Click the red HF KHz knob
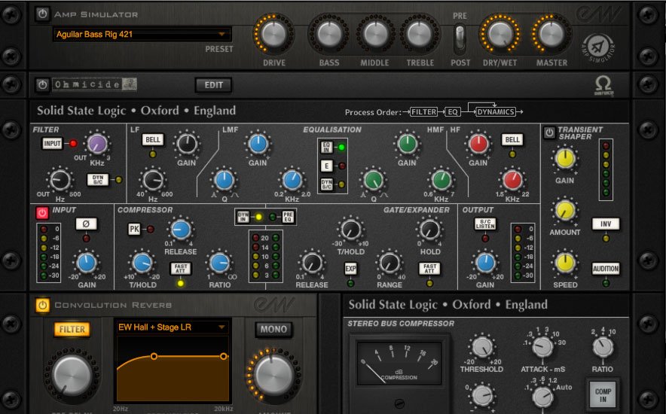 [x=512, y=180]
